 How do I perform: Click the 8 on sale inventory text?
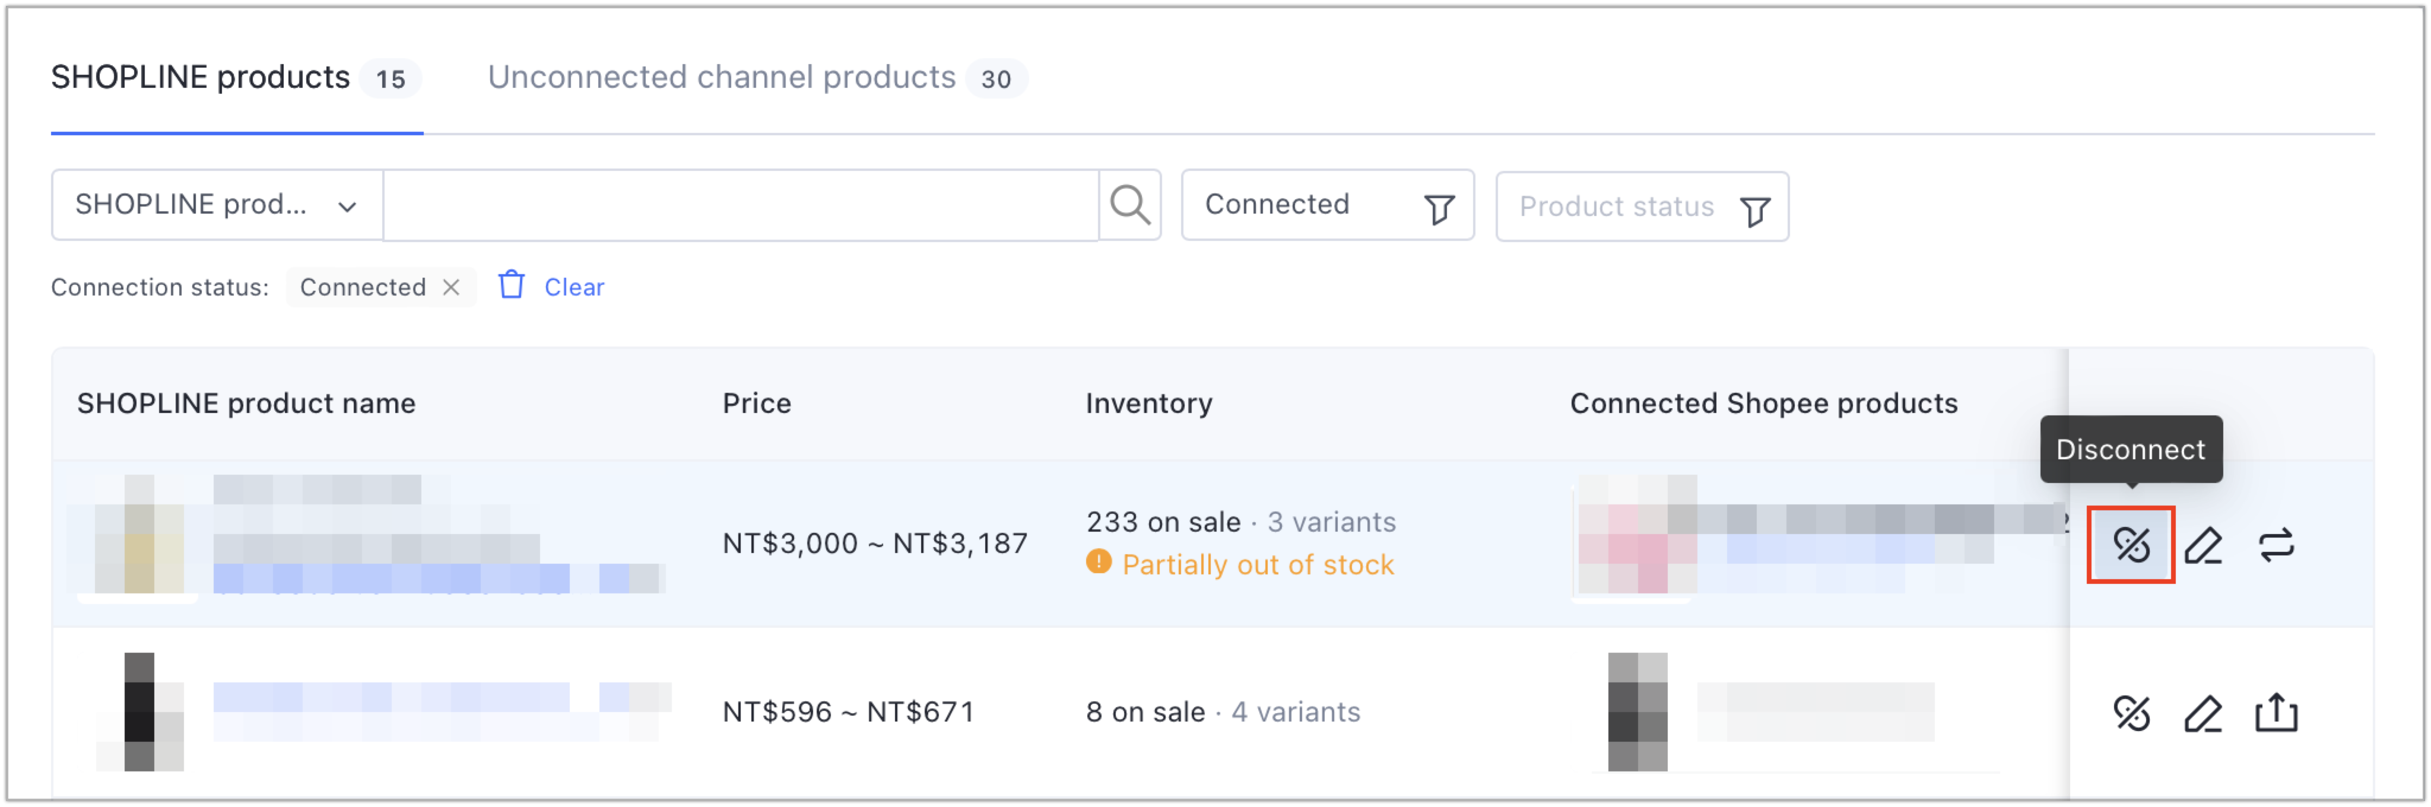click(x=1145, y=711)
